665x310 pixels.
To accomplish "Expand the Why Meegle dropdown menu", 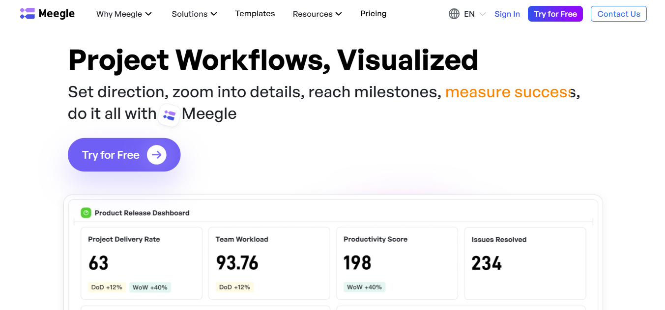I will click(124, 14).
